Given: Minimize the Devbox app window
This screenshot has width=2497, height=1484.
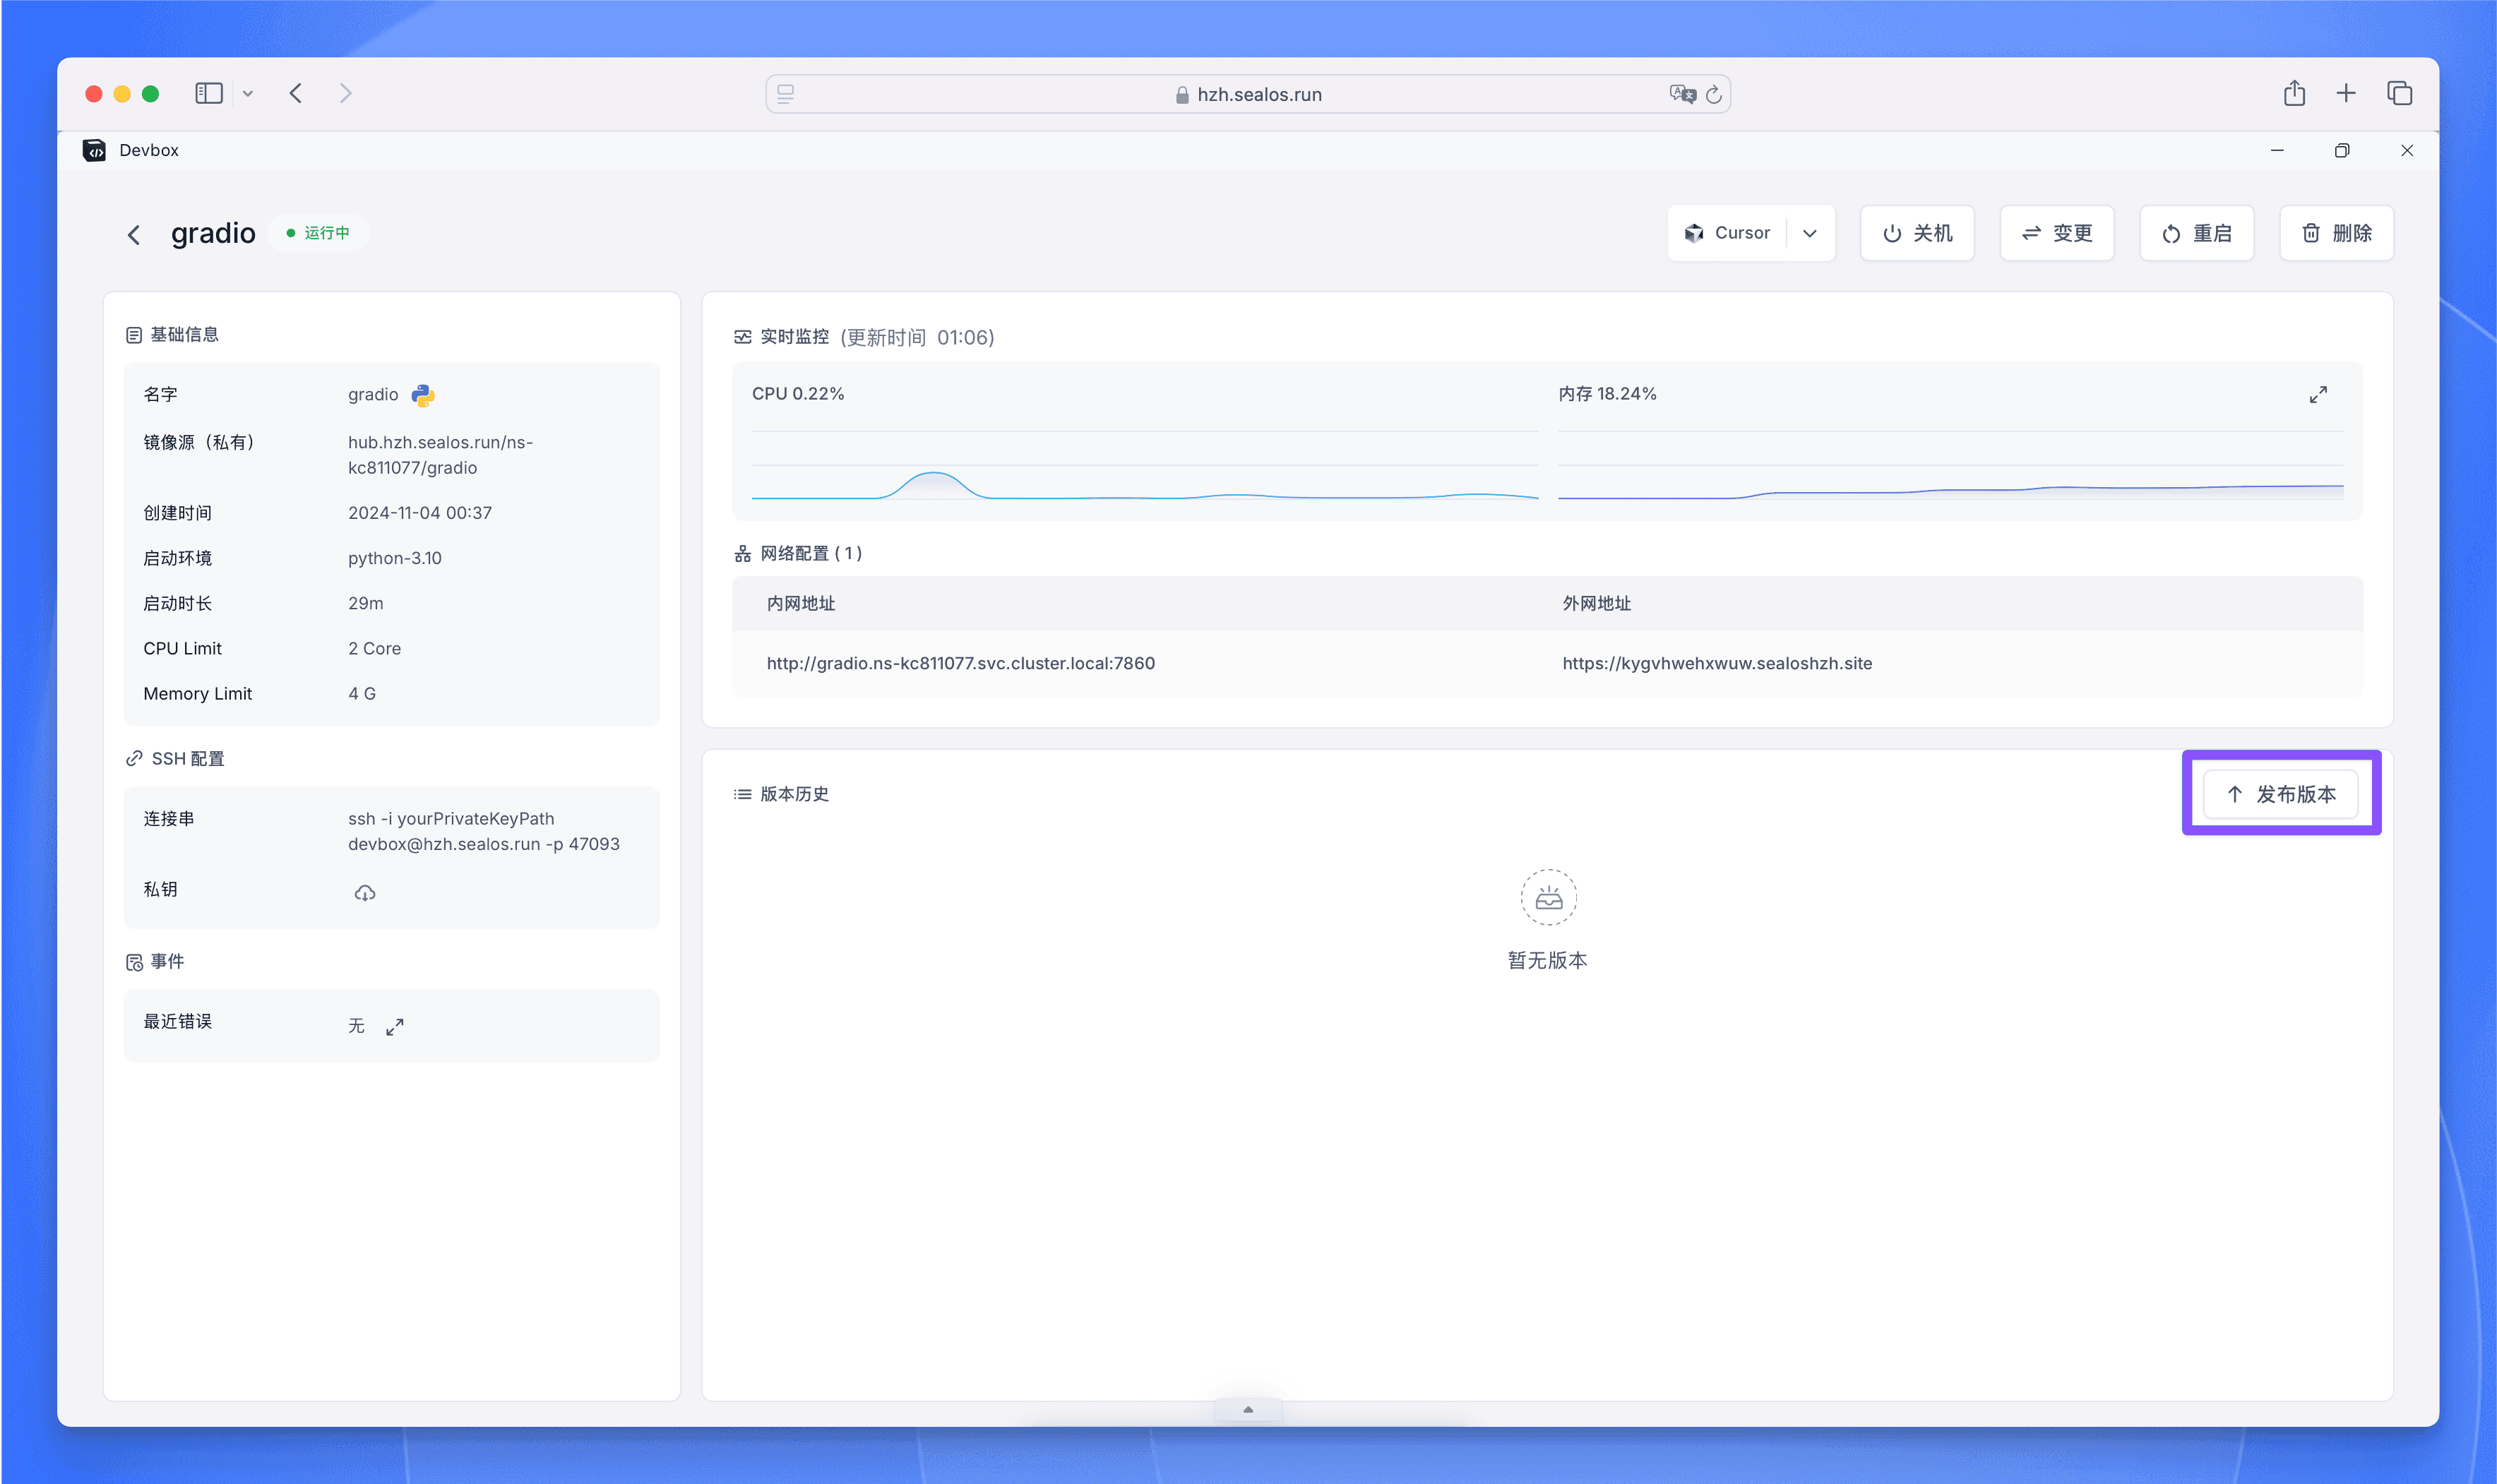Looking at the screenshot, I should tap(2277, 150).
